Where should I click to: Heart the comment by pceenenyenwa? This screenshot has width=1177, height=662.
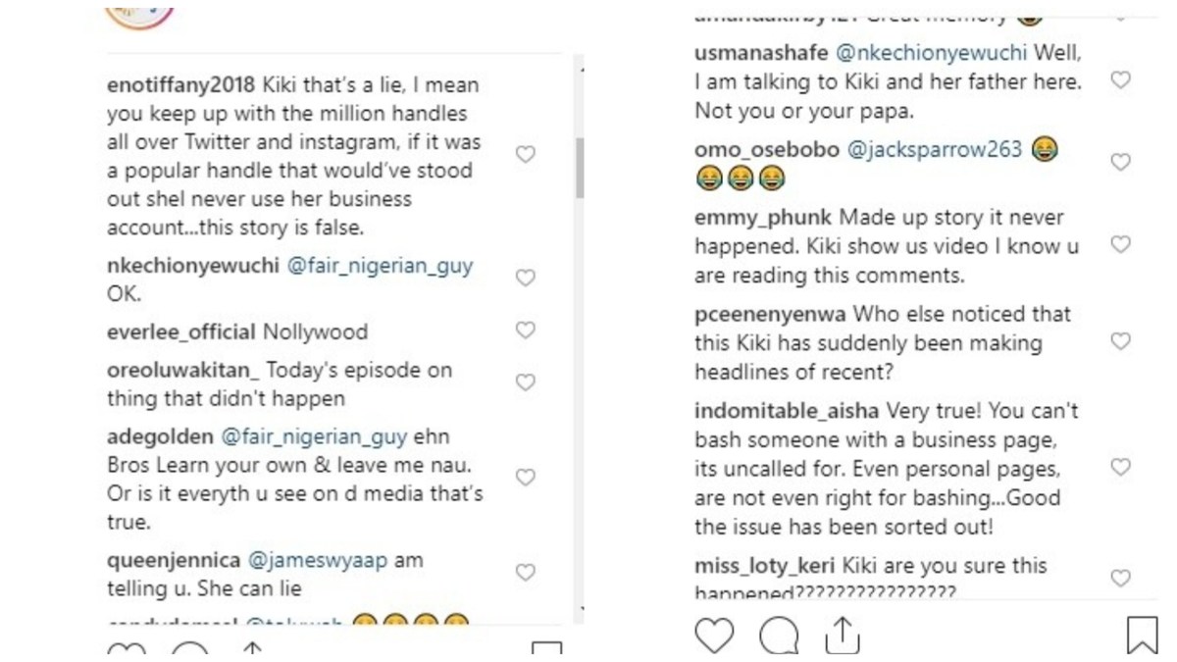coord(1120,341)
